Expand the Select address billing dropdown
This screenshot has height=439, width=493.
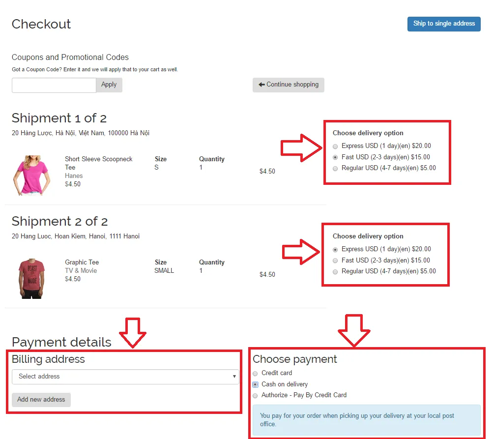coord(125,377)
